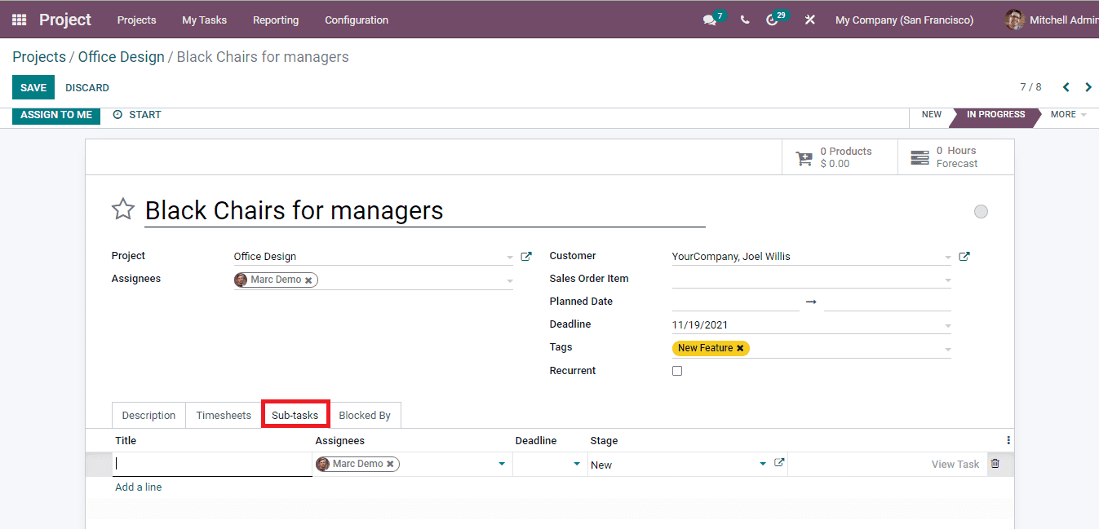Image resolution: width=1099 pixels, height=529 pixels.
Task: Click the Products shopping cart icon
Action: 804,156
